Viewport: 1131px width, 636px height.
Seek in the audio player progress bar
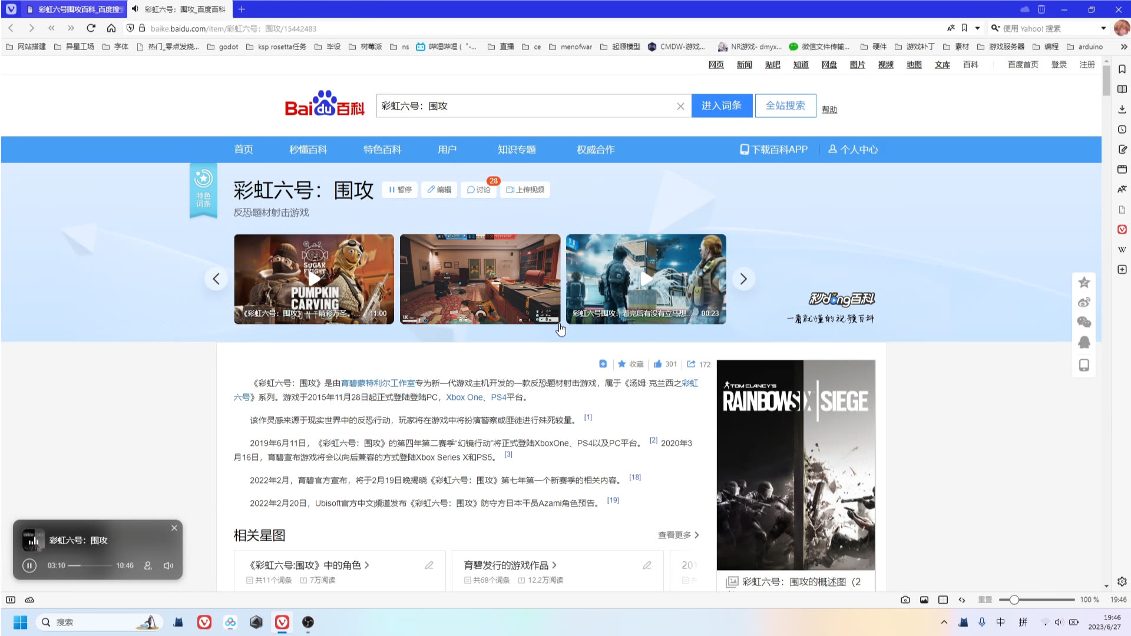[x=90, y=565]
